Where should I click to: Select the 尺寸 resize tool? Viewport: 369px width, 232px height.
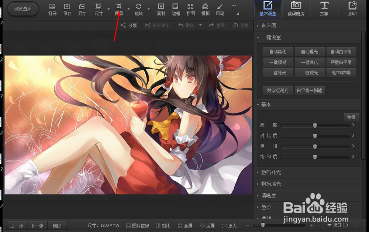pyautogui.click(x=99, y=10)
